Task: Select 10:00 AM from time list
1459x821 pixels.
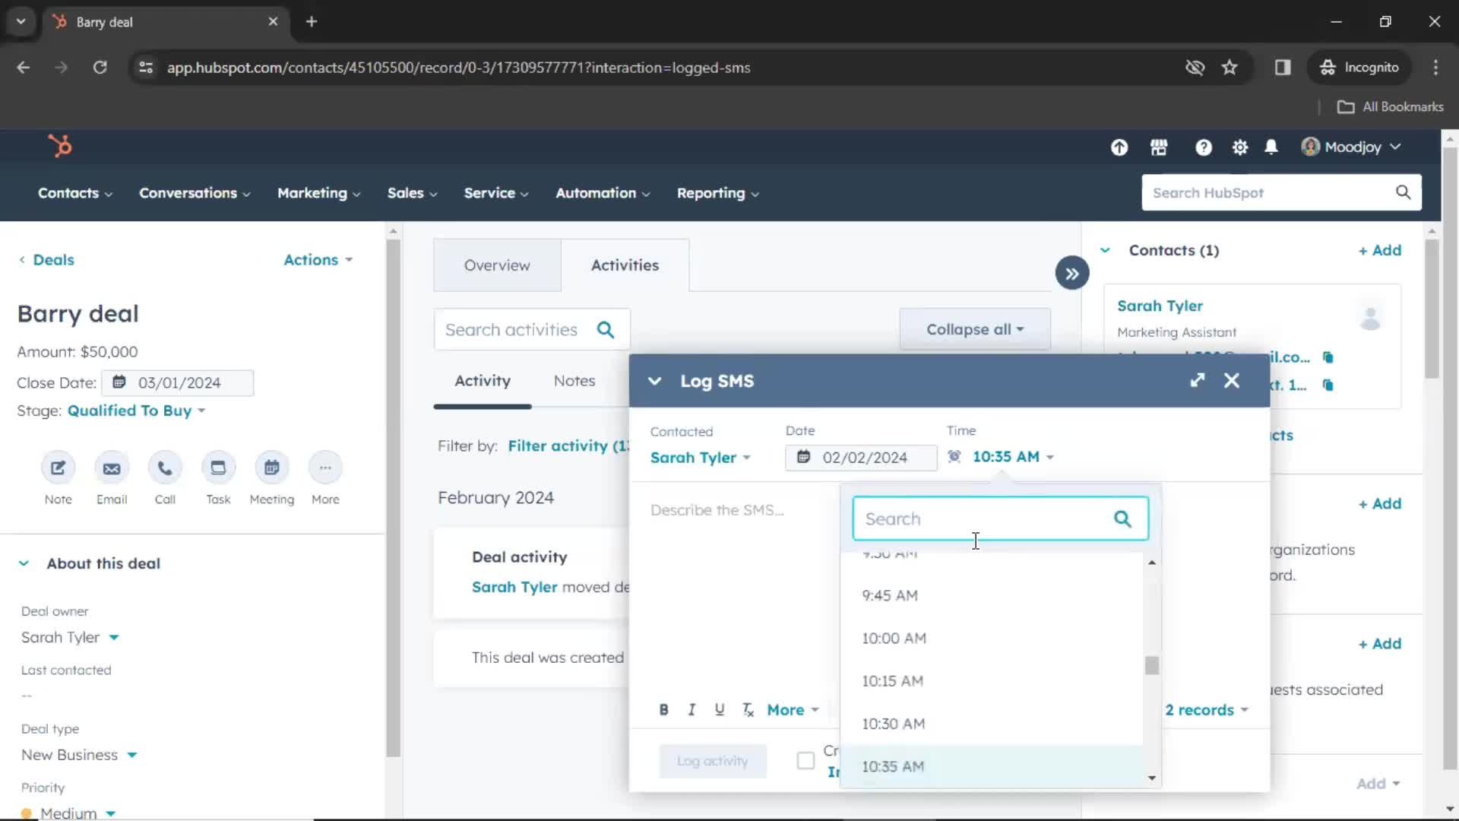Action: (992, 639)
